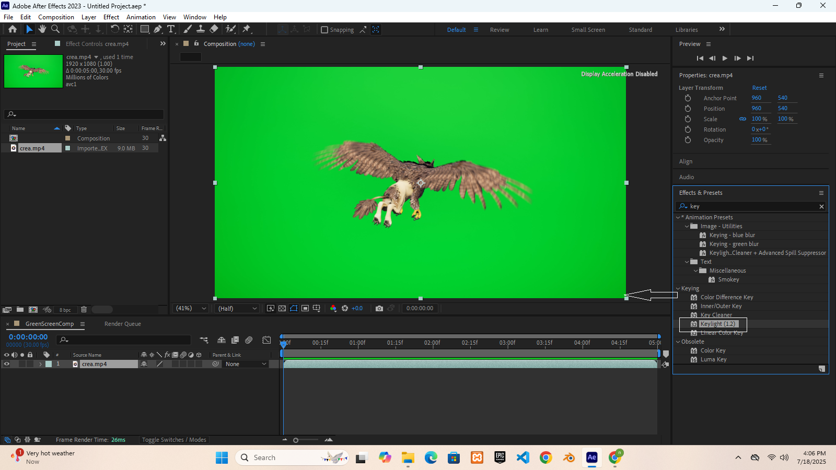Screen dimensions: 836x470
Task: Open Adobe After Effects taskbar icon
Action: click(591, 457)
